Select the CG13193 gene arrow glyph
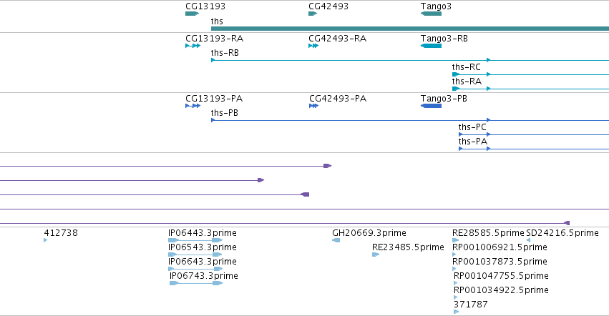609x316 pixels. coord(193,14)
